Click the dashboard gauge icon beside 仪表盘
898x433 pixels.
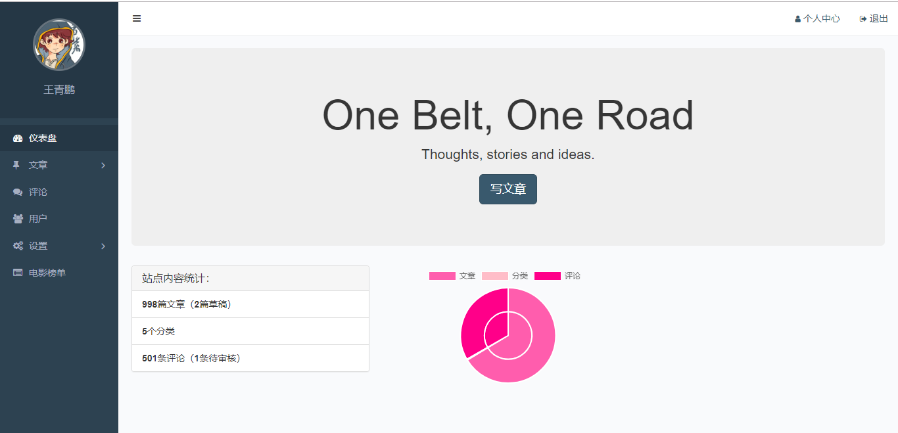point(18,138)
